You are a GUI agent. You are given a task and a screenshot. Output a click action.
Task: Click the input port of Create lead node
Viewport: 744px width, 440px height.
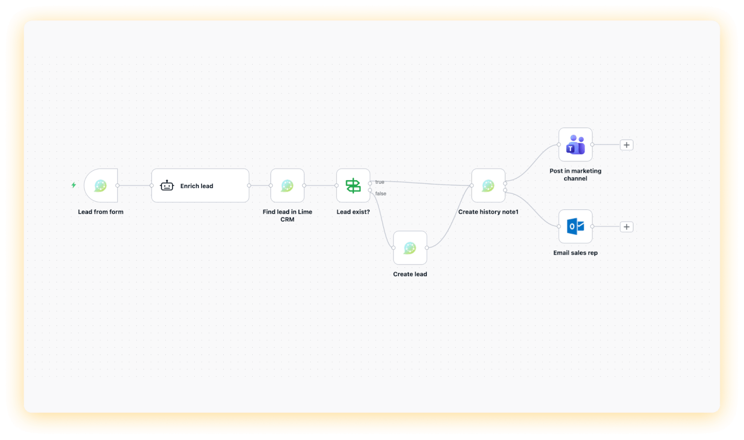coord(393,248)
